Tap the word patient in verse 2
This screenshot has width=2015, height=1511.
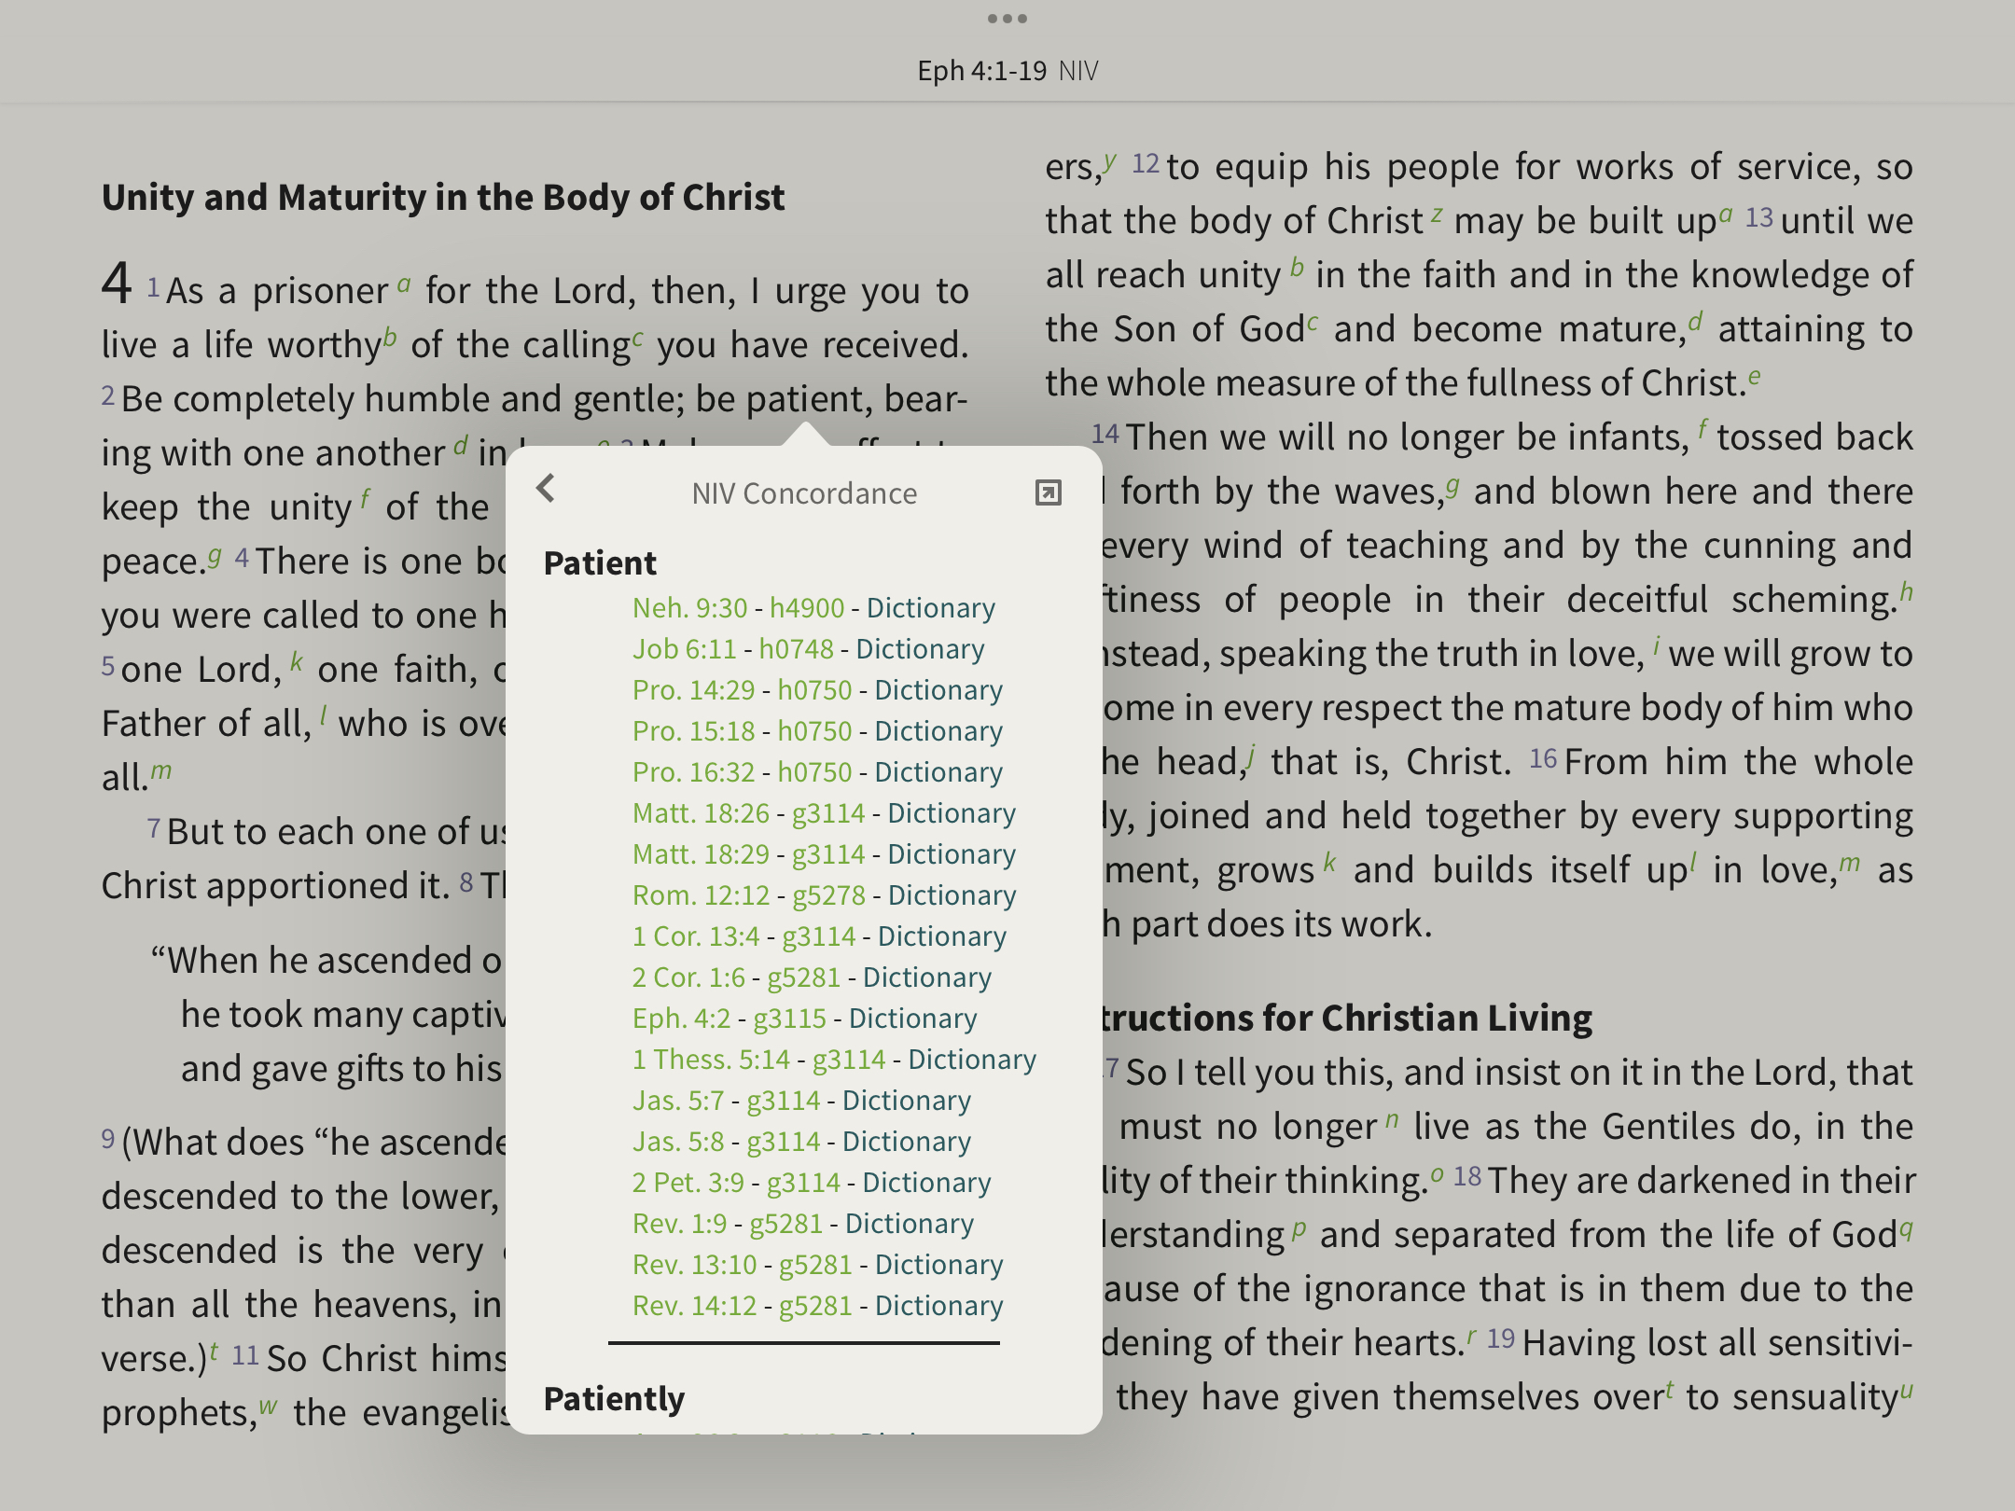806,399
